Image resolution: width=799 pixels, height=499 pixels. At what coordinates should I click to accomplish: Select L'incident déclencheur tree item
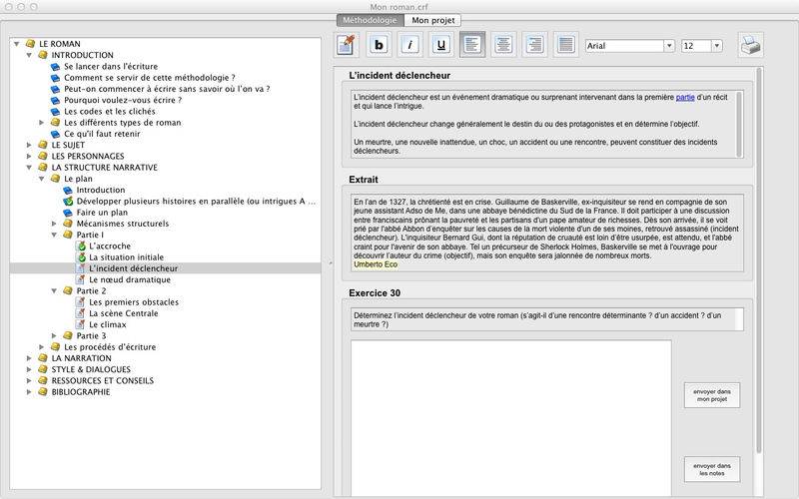[134, 268]
